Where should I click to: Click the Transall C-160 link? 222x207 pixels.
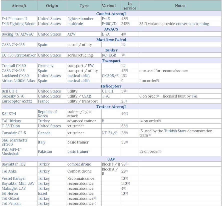[14, 66]
